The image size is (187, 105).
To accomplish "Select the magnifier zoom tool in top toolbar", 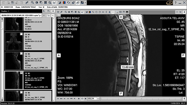I will [32, 2].
